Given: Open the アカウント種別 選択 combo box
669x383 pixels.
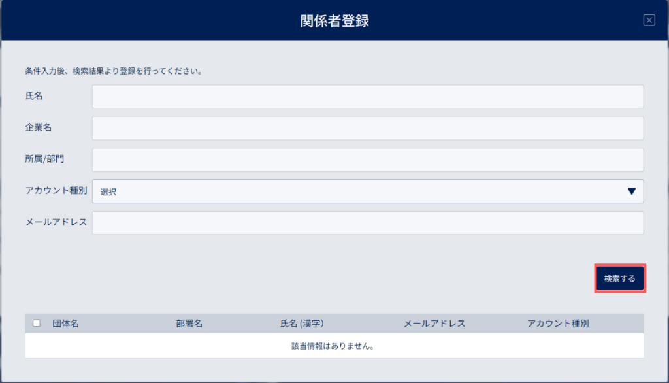Looking at the screenshot, I should (368, 191).
